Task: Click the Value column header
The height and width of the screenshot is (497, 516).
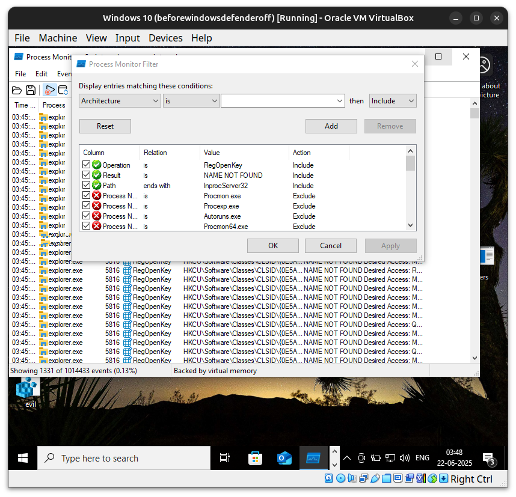Action: coord(244,153)
